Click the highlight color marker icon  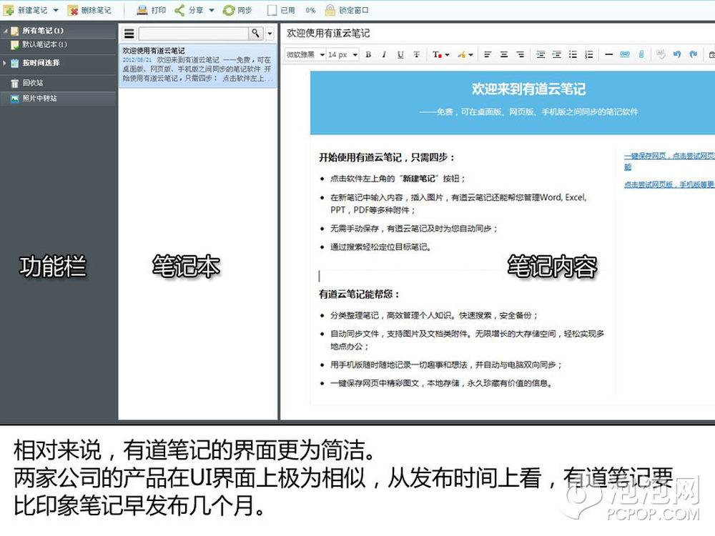pos(461,55)
